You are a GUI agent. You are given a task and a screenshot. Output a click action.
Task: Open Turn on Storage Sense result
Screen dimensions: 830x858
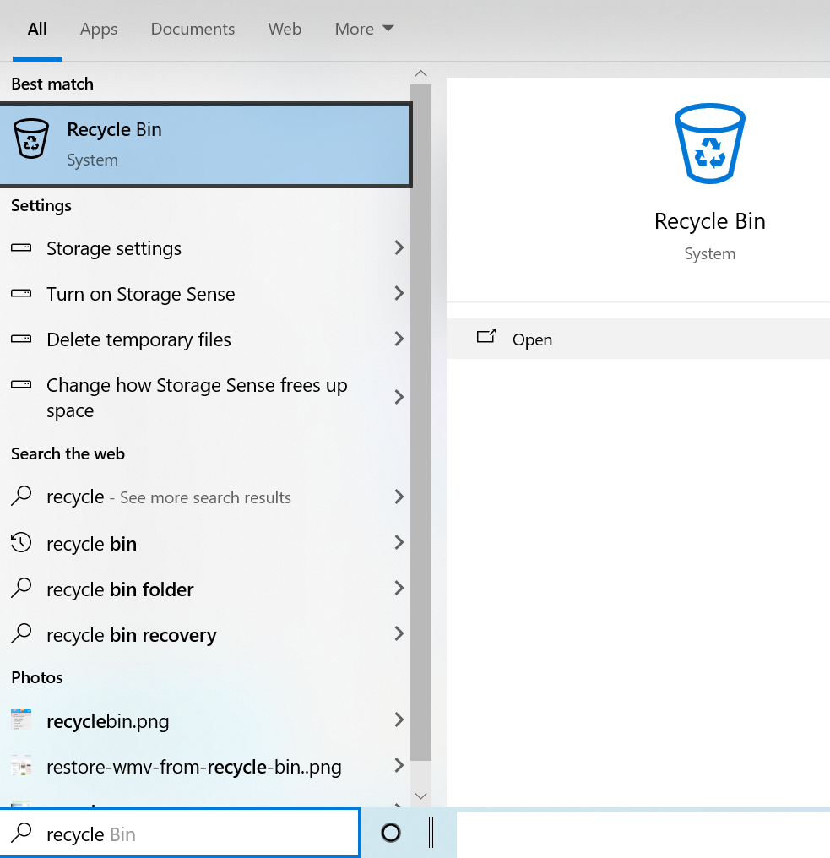click(205, 294)
